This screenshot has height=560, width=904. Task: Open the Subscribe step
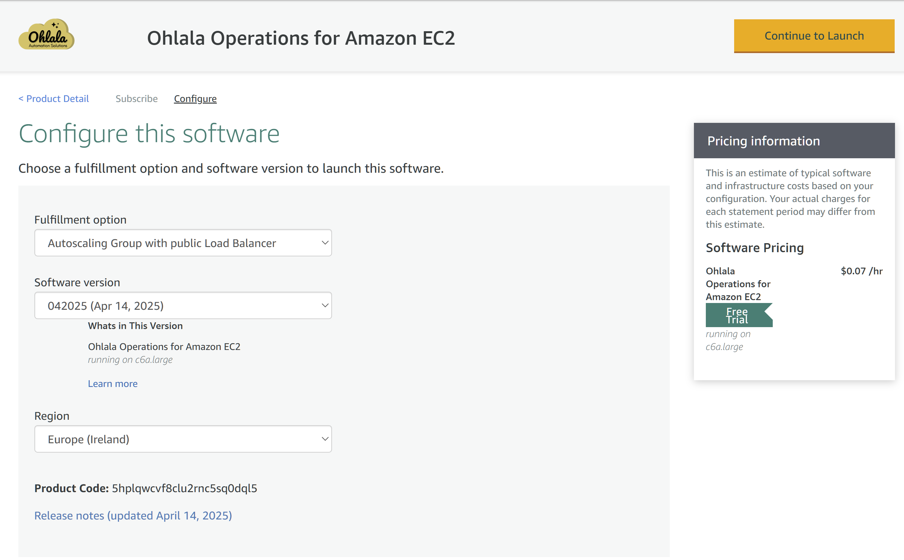(x=136, y=98)
